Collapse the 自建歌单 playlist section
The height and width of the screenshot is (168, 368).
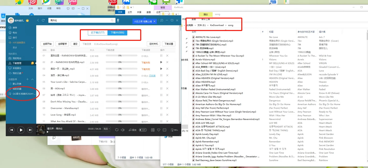tap(32, 79)
